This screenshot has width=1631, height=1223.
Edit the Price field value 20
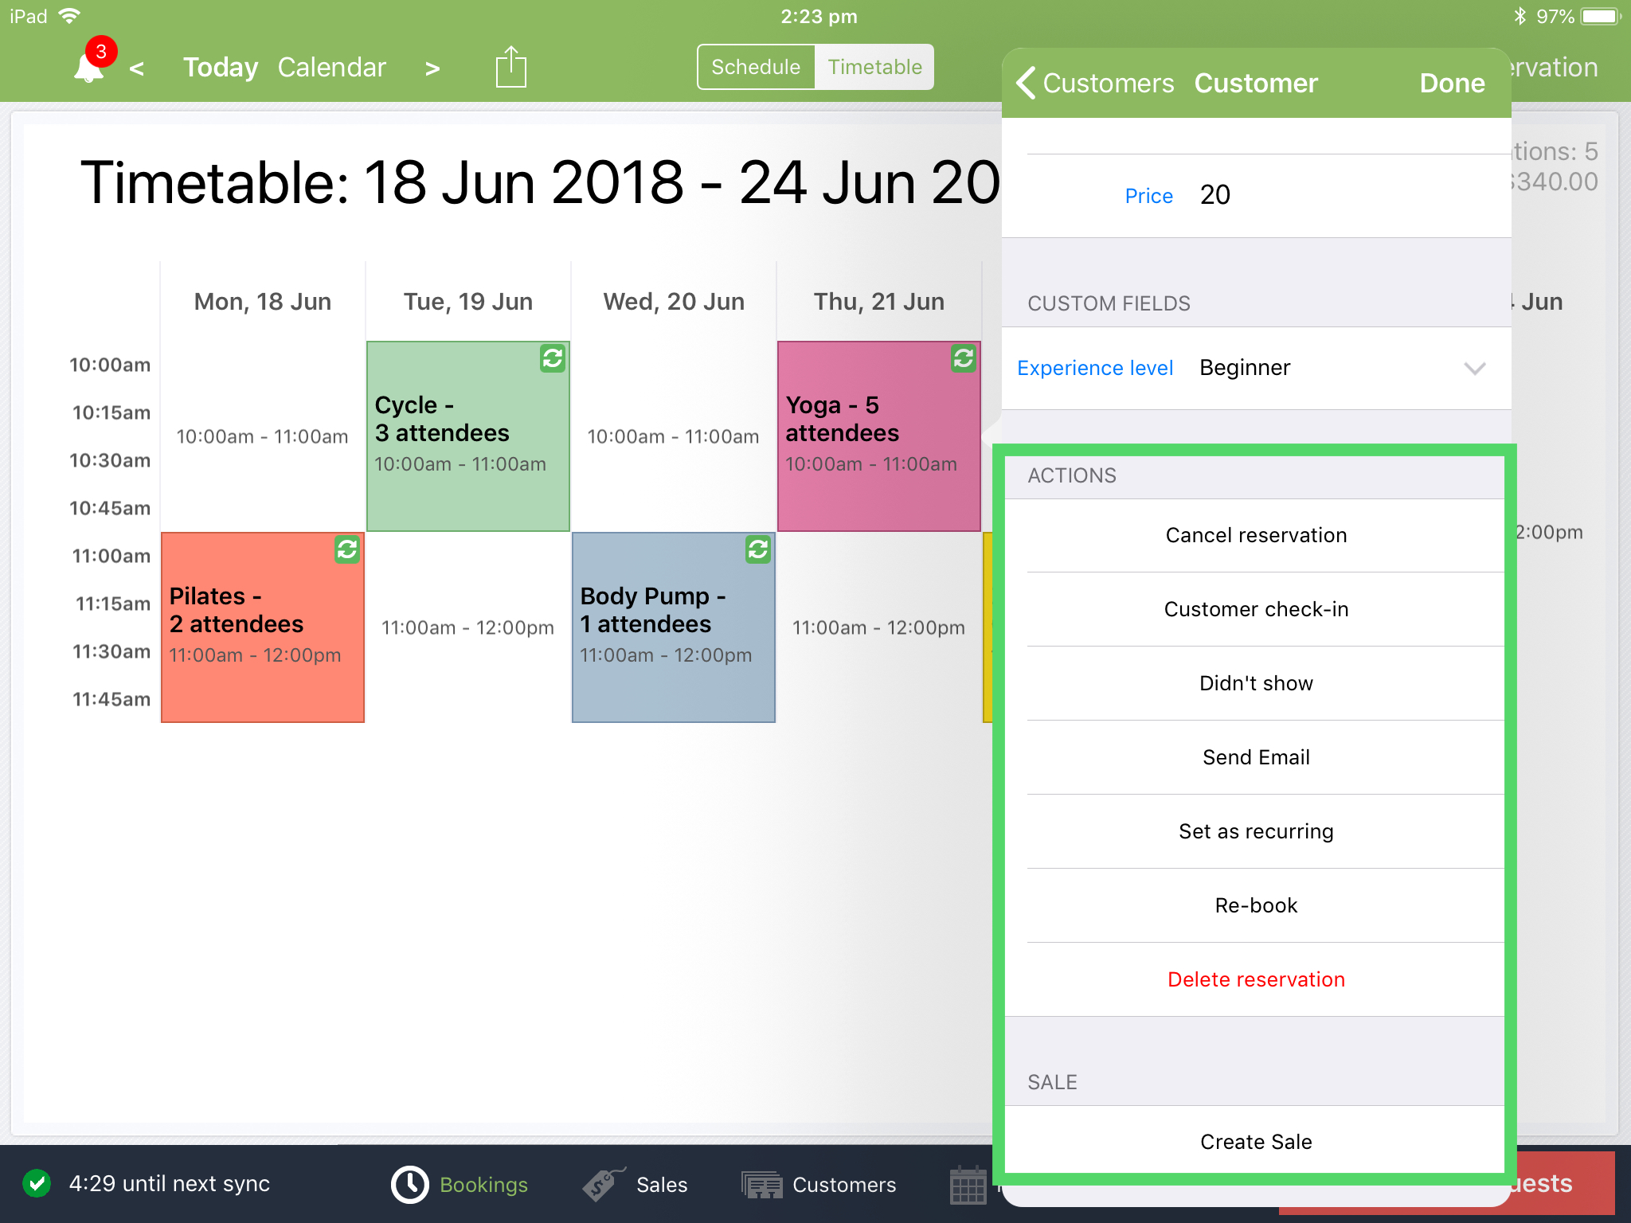click(1215, 195)
